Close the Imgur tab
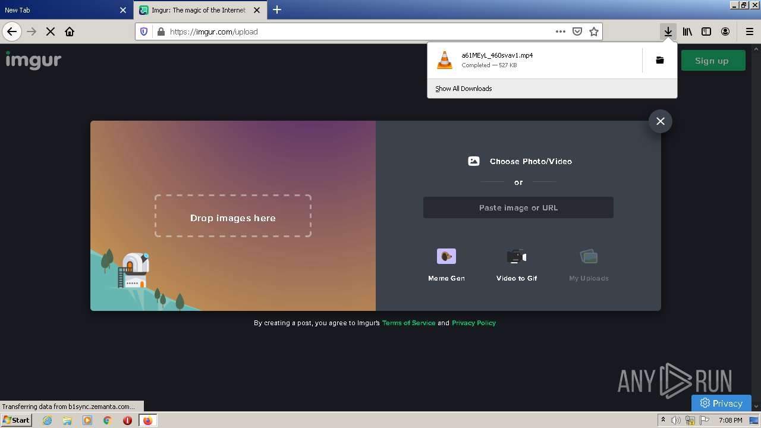The image size is (761, 428). click(x=257, y=10)
